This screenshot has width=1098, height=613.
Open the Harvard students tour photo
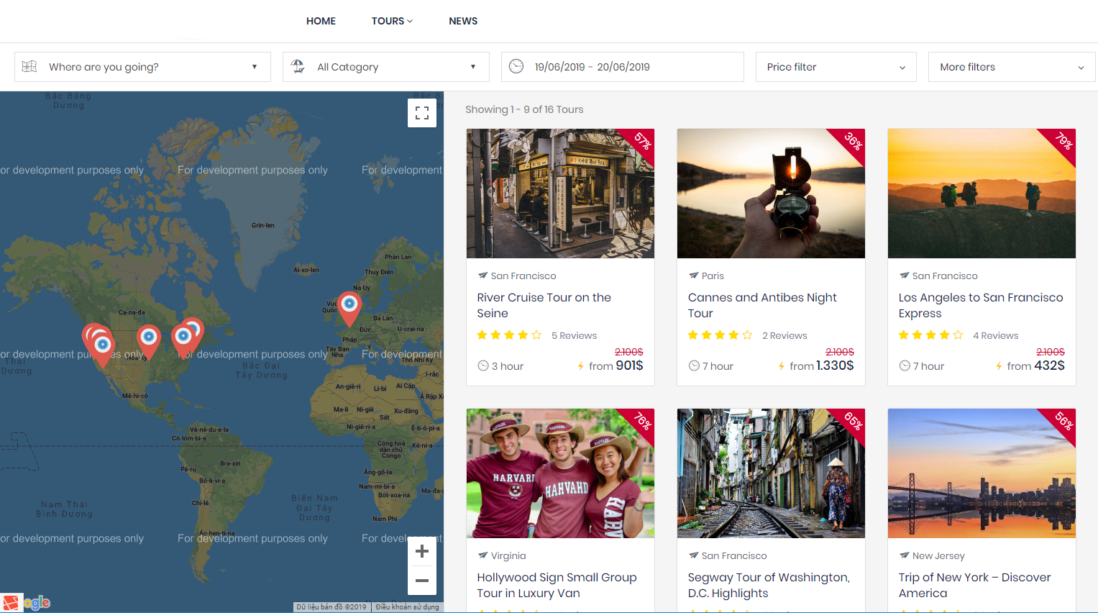click(560, 473)
